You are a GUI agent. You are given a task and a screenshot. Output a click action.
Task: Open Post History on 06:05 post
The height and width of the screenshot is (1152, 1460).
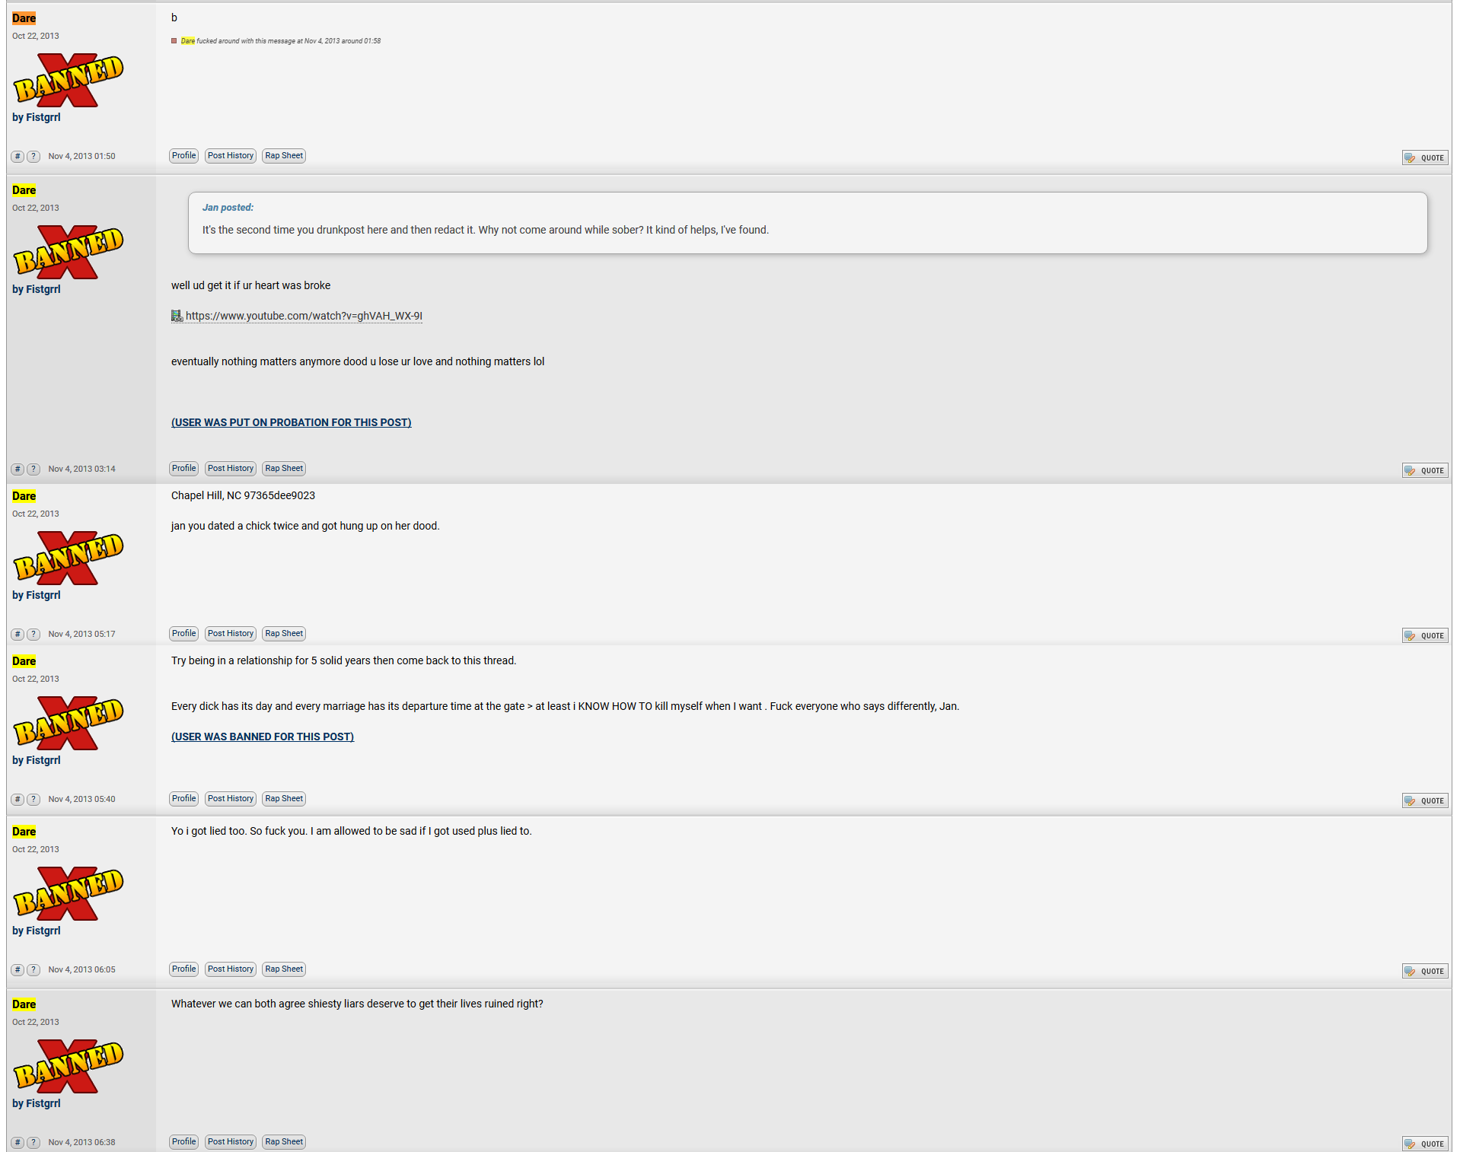[231, 969]
